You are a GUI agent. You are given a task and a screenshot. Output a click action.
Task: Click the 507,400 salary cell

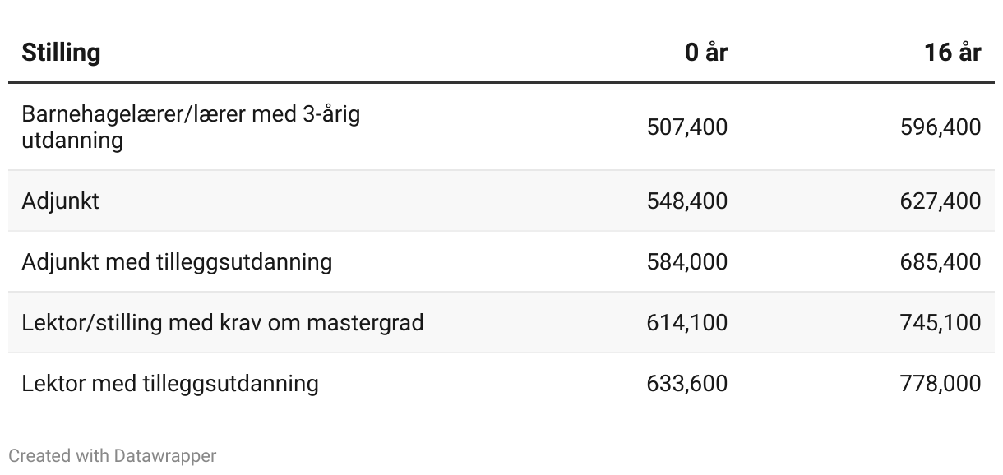pos(686,127)
